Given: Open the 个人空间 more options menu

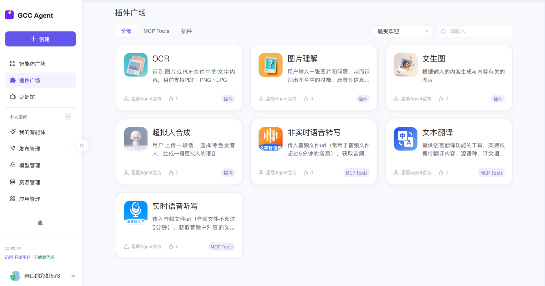Looking at the screenshot, I should (68, 117).
